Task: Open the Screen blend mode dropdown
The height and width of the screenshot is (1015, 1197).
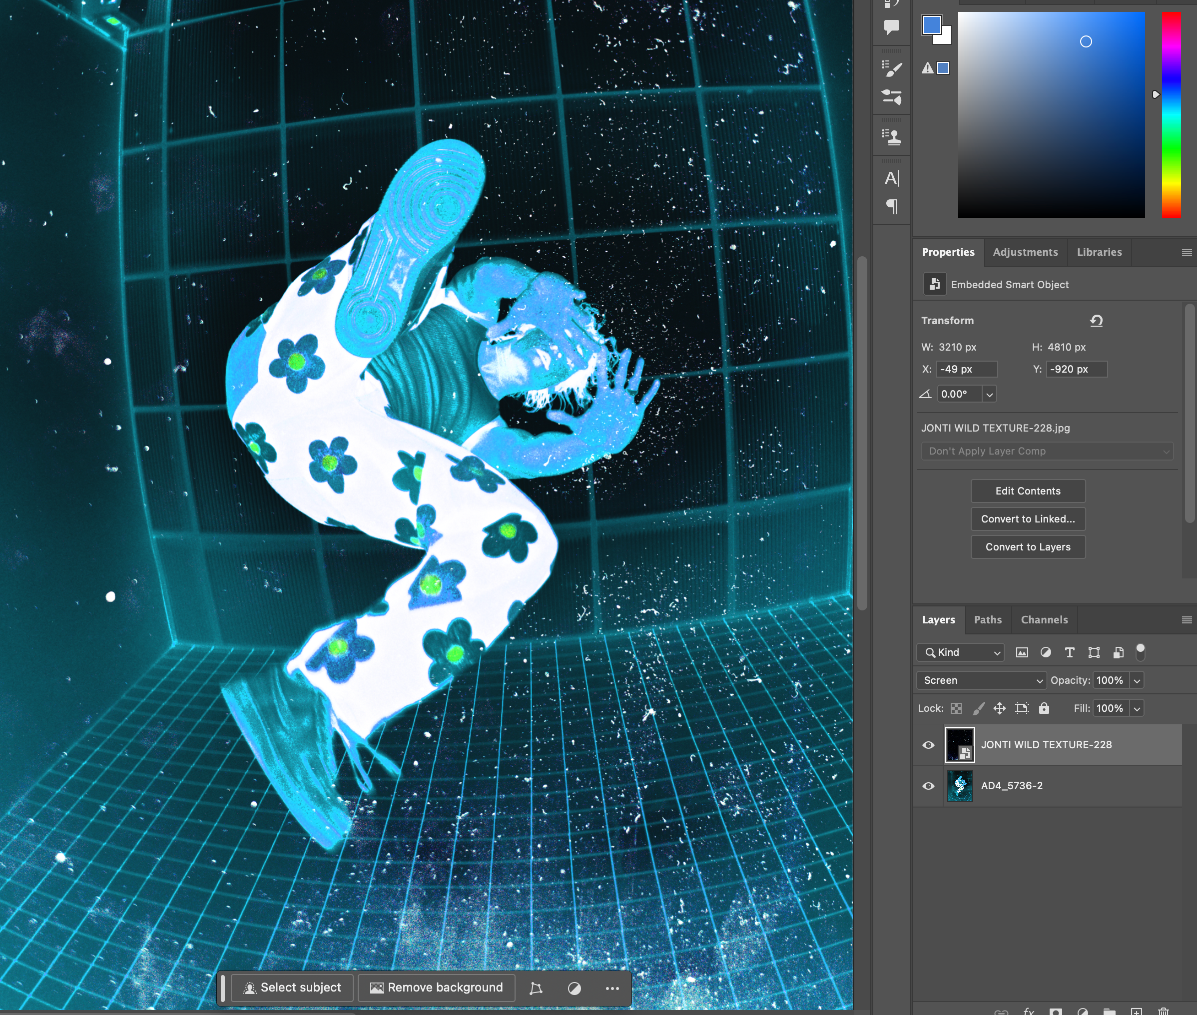Action: coord(981,680)
